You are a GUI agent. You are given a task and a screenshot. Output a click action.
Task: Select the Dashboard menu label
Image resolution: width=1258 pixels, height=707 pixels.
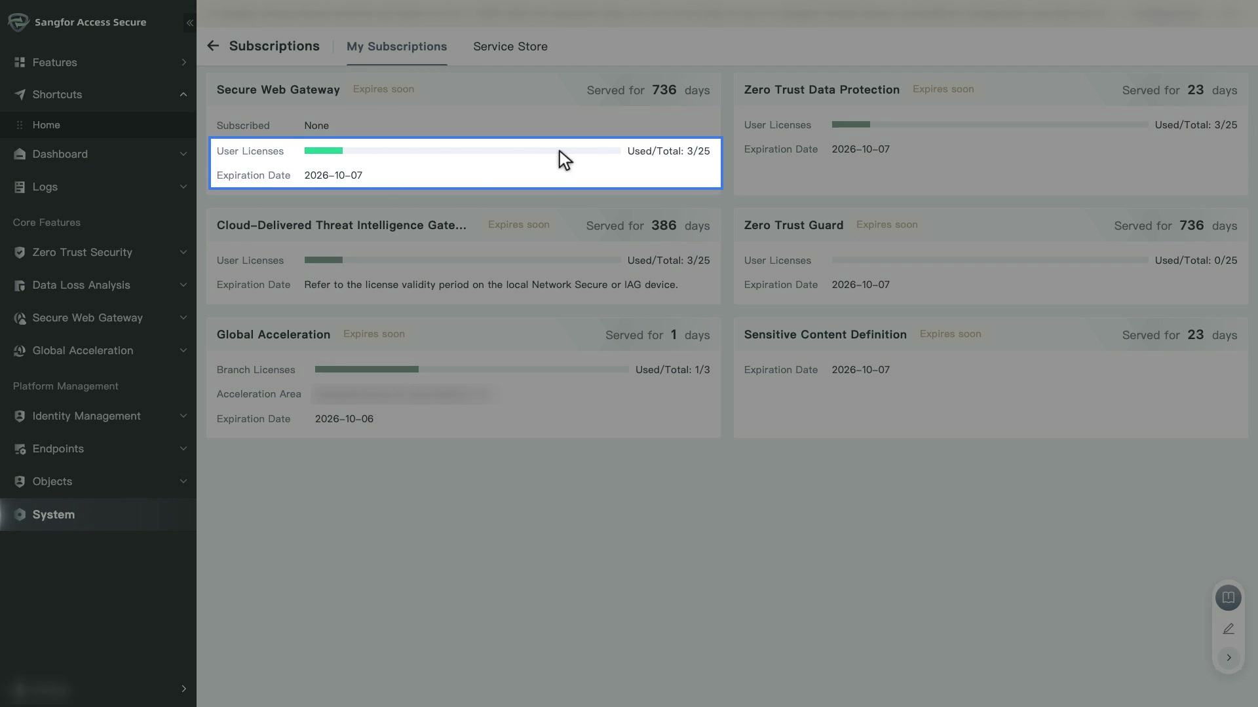point(60,154)
